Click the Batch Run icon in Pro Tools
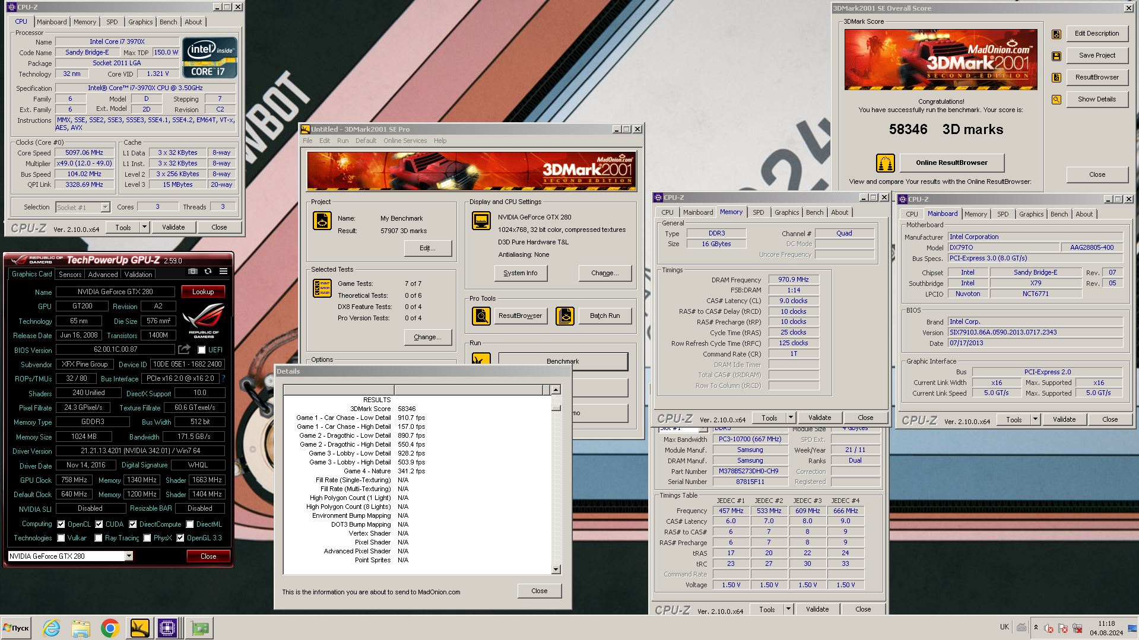Screen dimensions: 1139x640 (x=565, y=316)
